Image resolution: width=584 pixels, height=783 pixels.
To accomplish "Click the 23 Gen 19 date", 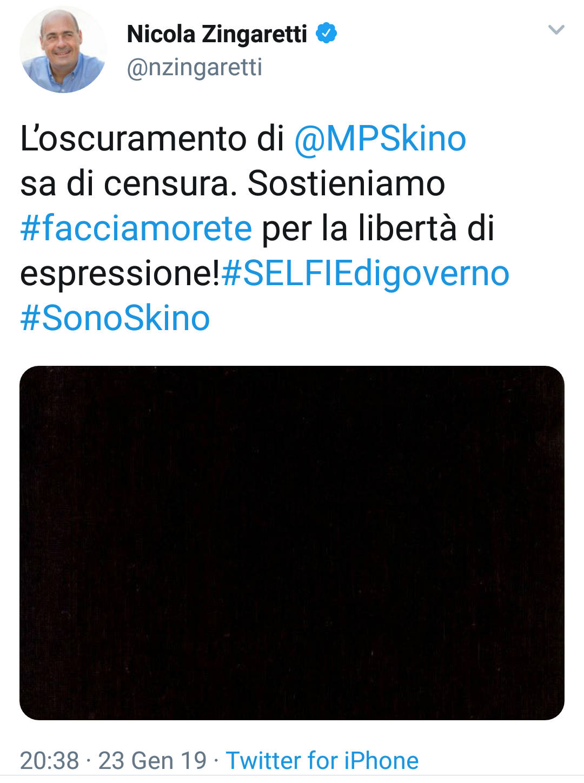I will click(152, 760).
